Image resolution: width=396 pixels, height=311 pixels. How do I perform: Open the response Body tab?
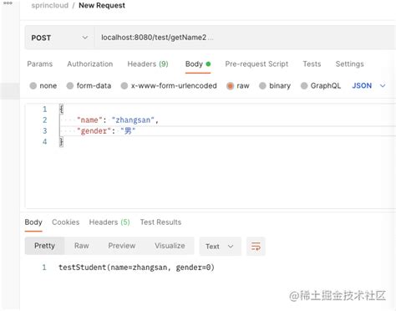33,222
